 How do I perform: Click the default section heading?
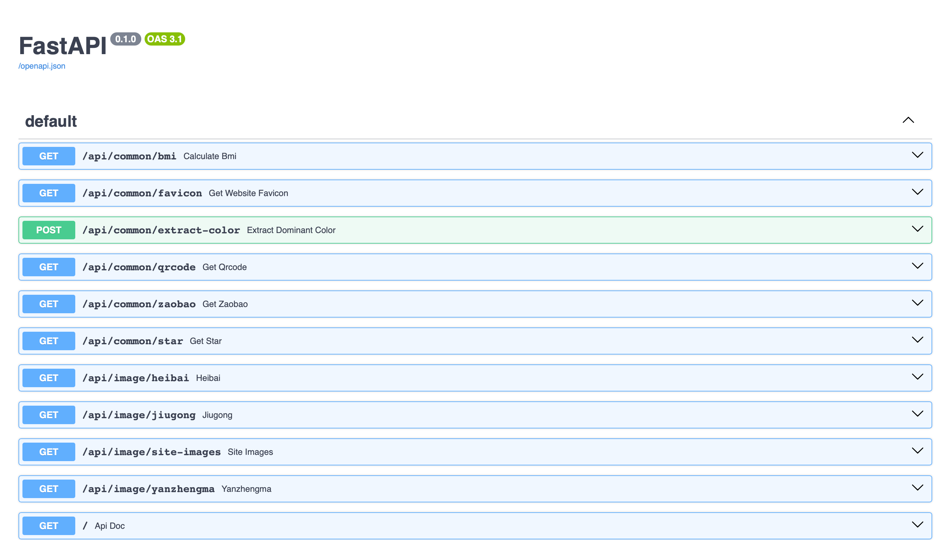51,121
